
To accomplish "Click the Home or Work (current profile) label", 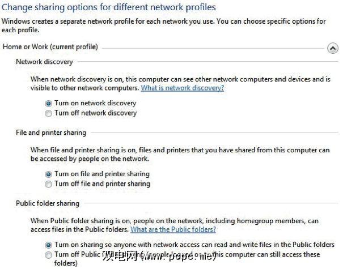I will point(50,46).
